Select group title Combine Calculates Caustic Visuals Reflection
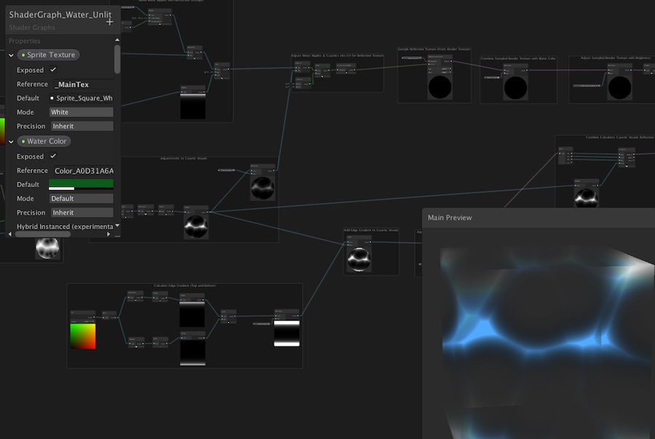The width and height of the screenshot is (655, 439). tap(620, 137)
